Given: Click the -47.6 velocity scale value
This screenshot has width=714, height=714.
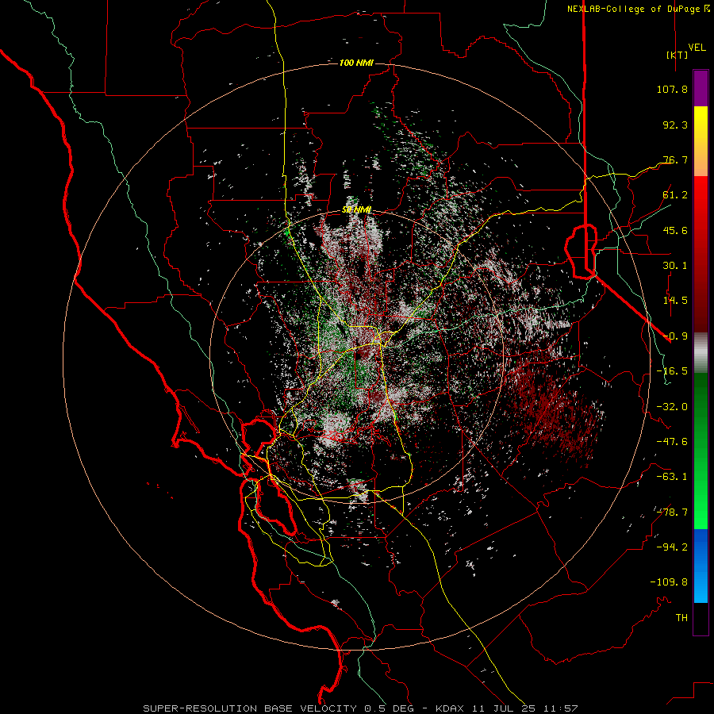Looking at the screenshot, I should click(672, 442).
